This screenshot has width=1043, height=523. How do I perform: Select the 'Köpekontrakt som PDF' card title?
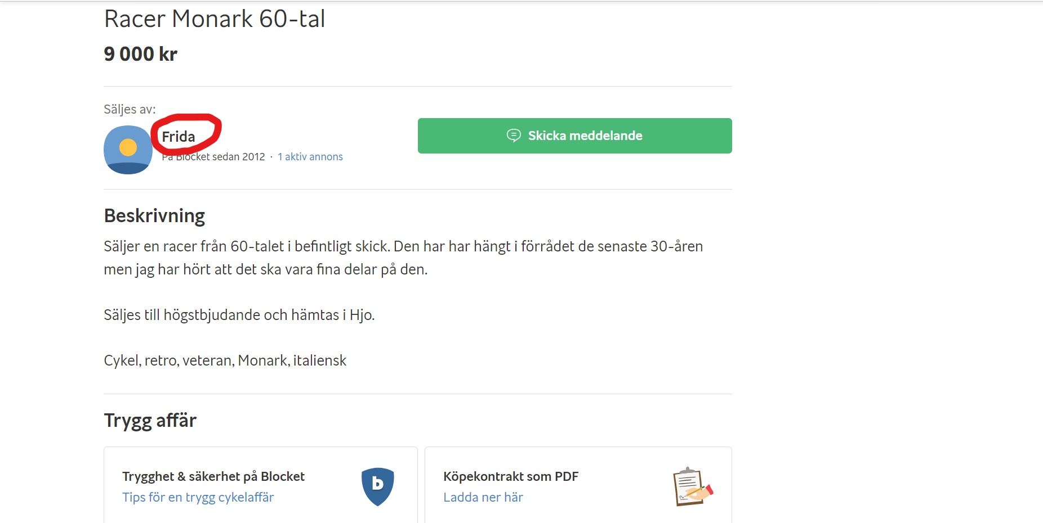click(x=510, y=476)
